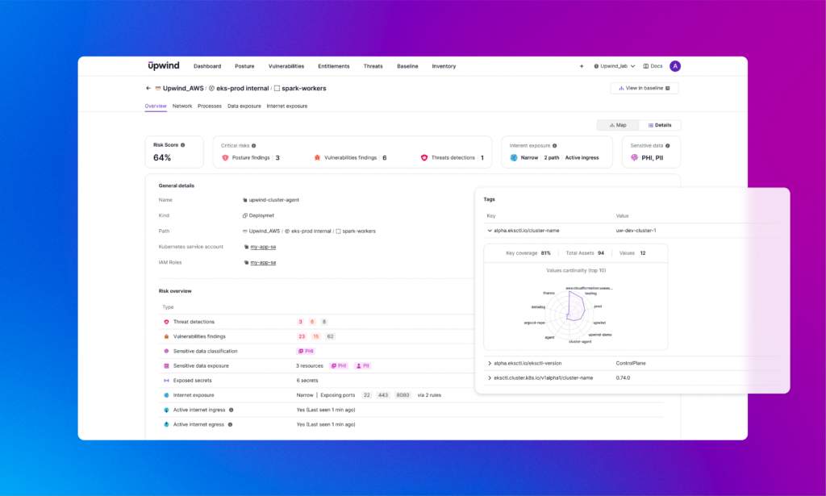This screenshot has width=826, height=496.
Task: Click the upwind-cluster-agent name icon
Action: 245,200
